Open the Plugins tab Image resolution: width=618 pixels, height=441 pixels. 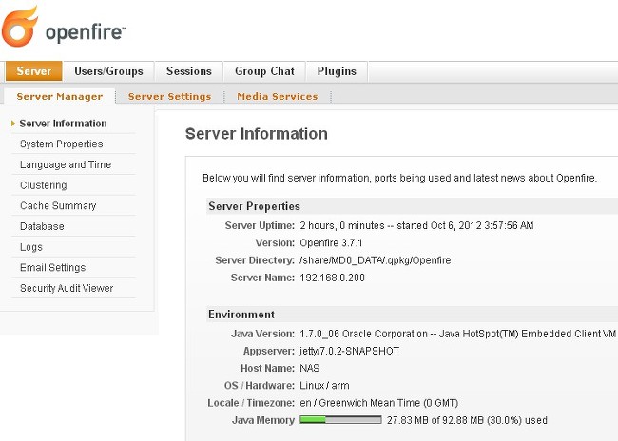click(337, 71)
